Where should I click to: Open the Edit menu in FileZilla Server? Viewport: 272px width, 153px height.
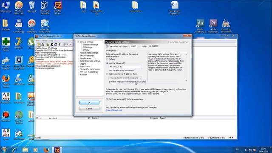coord(51,41)
